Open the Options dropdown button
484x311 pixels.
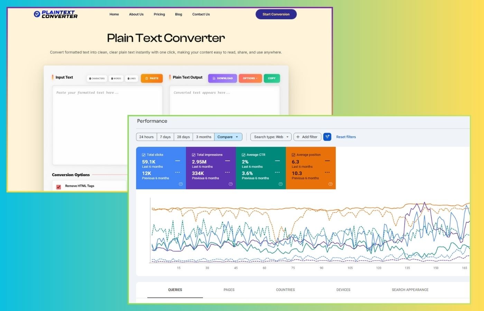250,78
